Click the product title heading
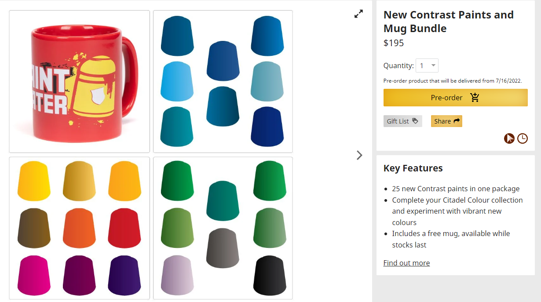The image size is (541, 302). (449, 22)
